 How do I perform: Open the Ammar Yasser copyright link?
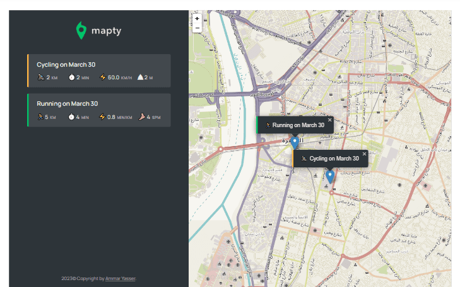120,278
